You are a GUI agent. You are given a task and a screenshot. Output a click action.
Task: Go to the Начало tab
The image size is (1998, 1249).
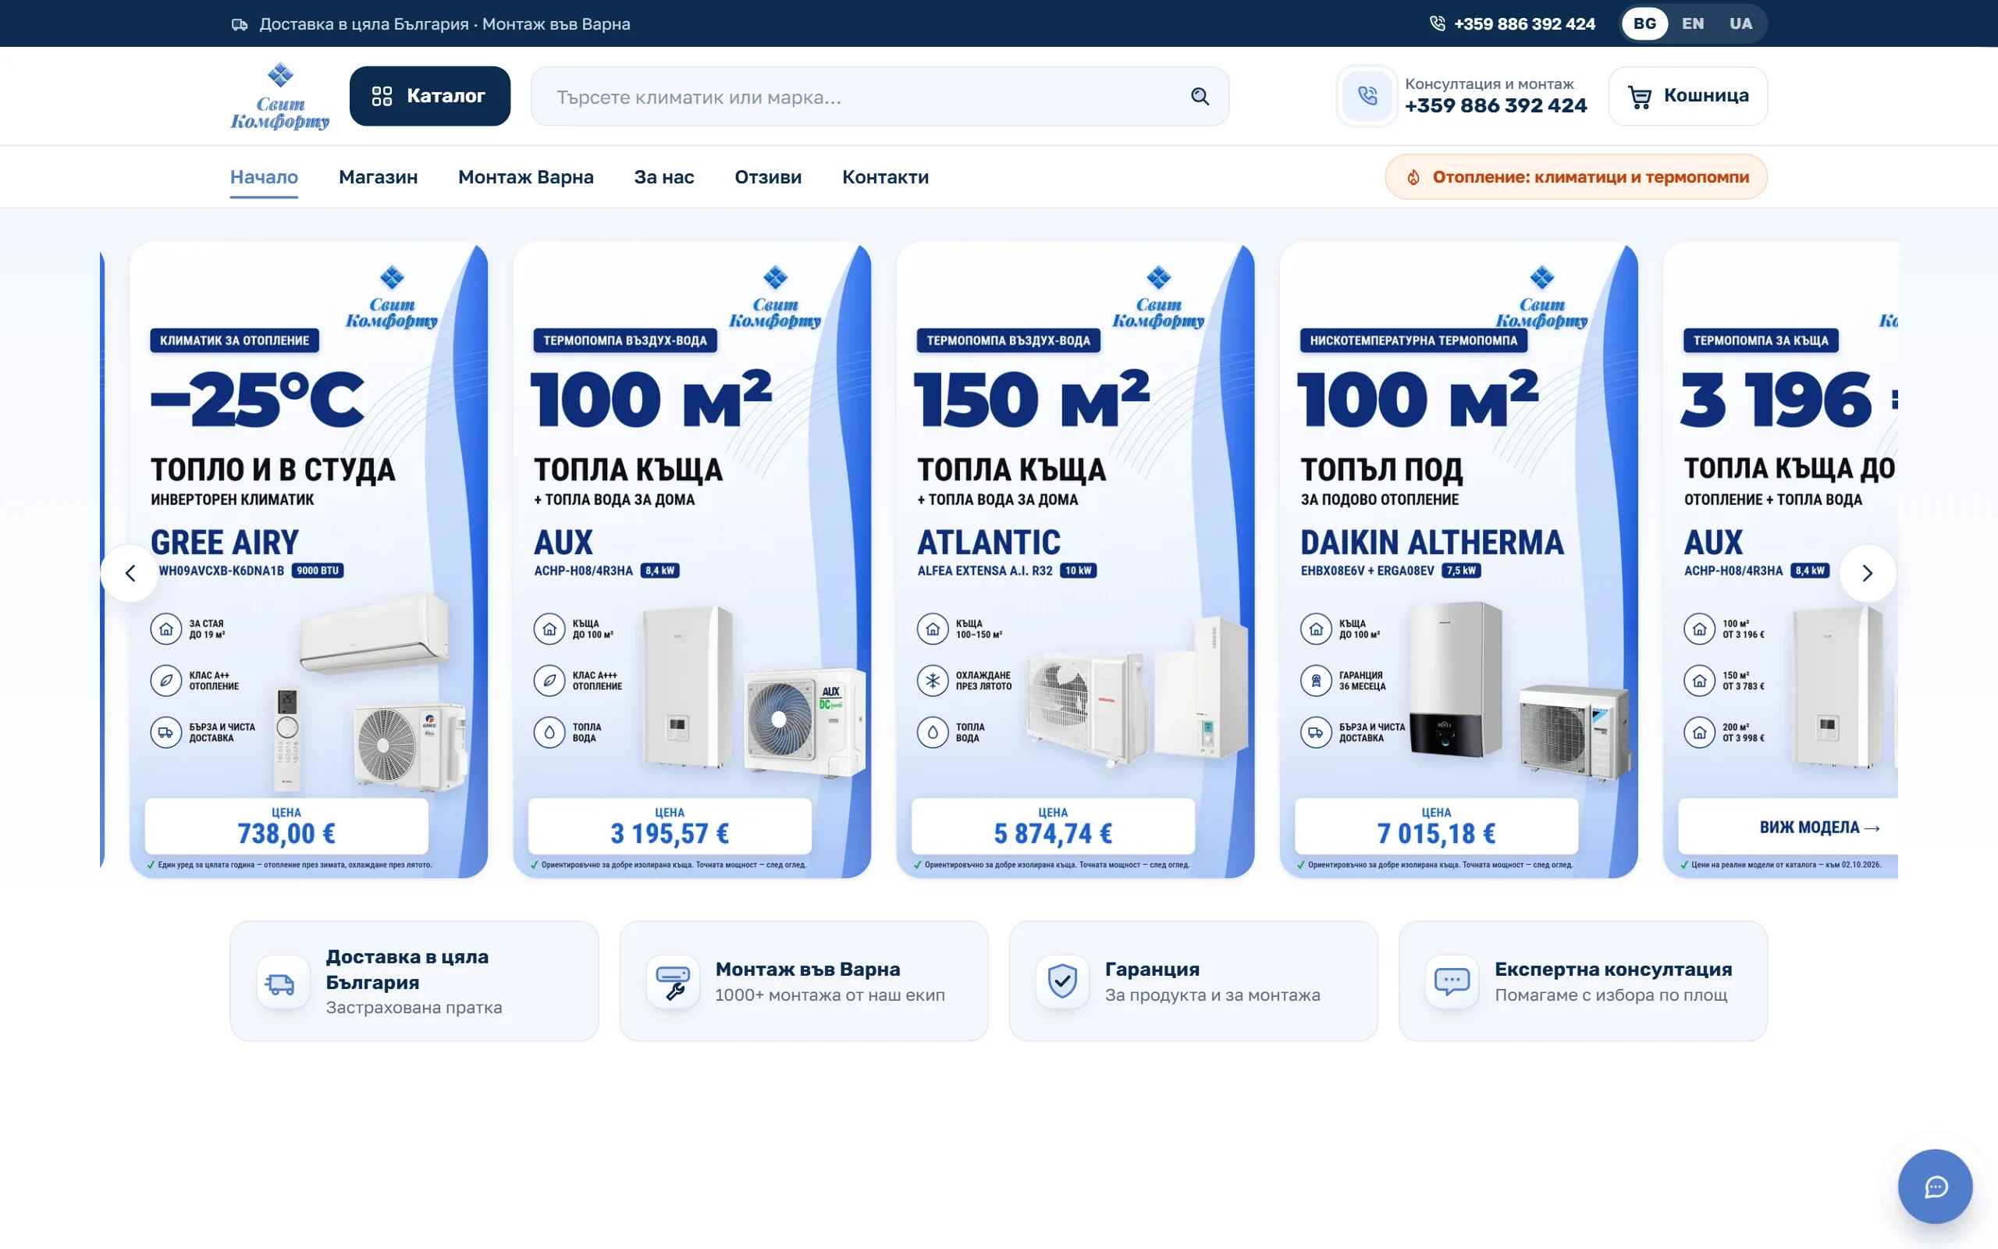[265, 176]
